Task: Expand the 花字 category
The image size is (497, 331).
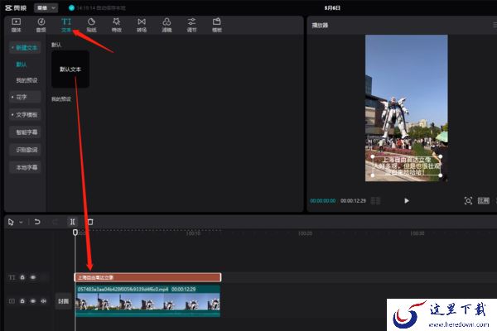Action: pyautogui.click(x=25, y=97)
